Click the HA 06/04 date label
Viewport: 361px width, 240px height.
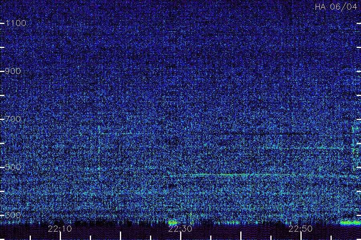pyautogui.click(x=336, y=7)
